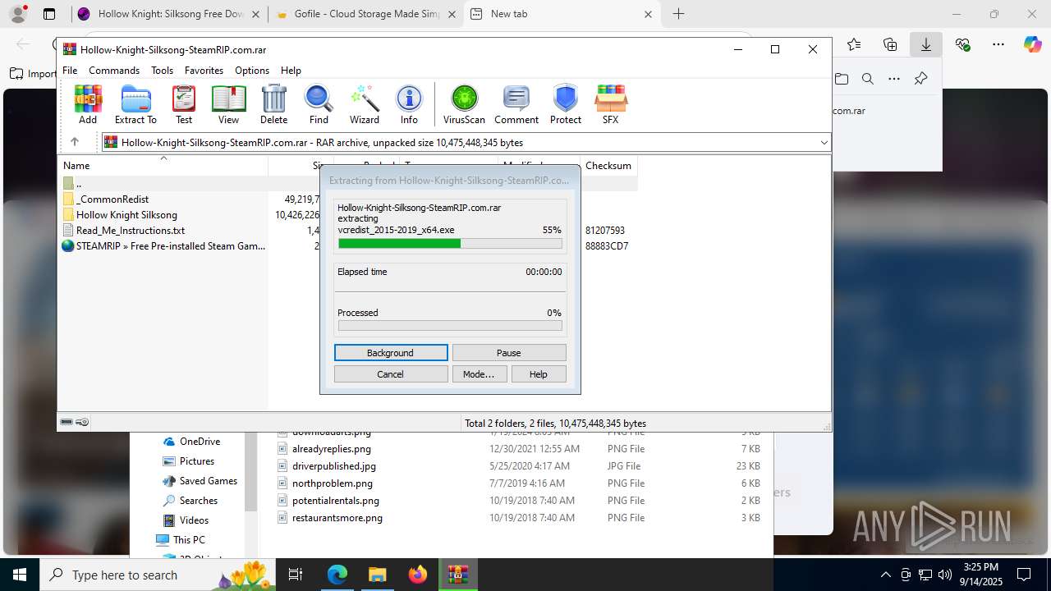
Task: Run the Test archive tool
Action: [x=184, y=104]
